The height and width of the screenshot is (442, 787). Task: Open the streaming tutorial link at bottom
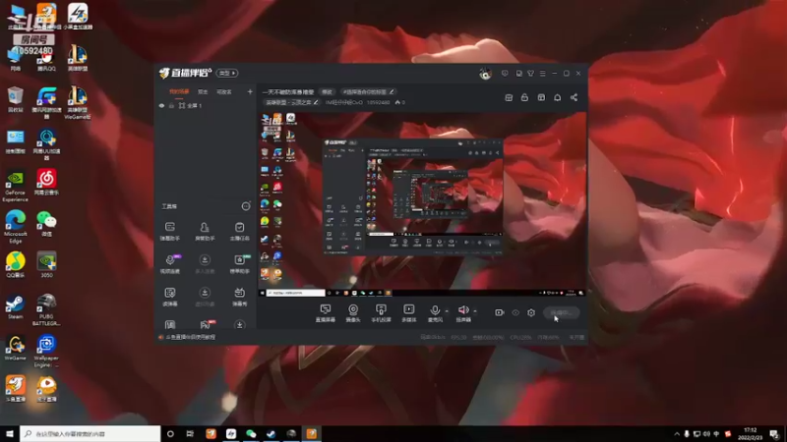pyautogui.click(x=190, y=337)
